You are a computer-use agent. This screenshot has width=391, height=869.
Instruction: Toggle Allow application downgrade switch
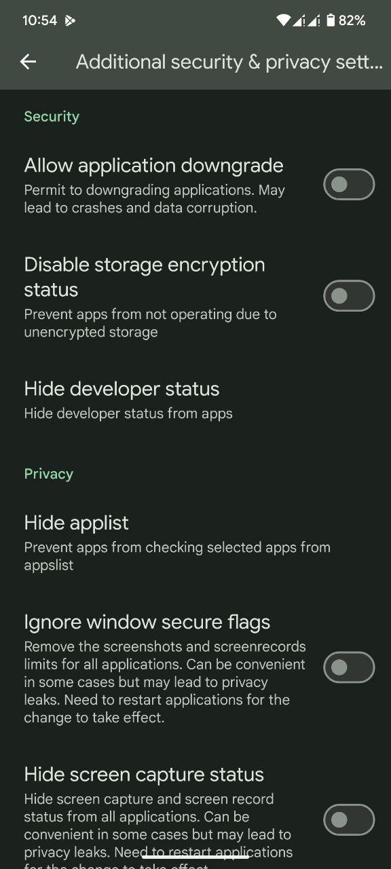tap(349, 185)
